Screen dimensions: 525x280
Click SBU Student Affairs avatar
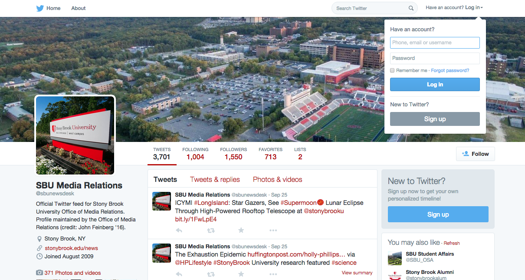395,258
